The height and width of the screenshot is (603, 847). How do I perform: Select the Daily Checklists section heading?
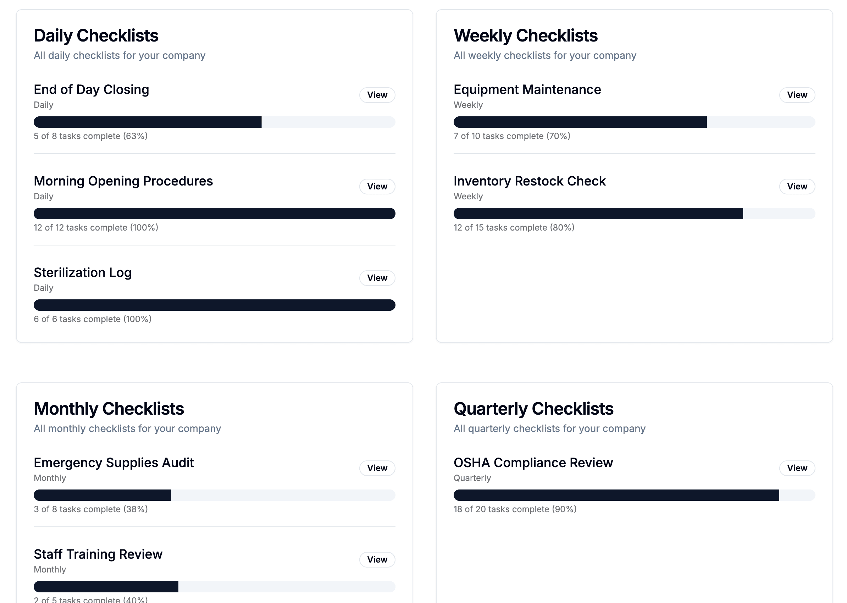[x=96, y=35]
